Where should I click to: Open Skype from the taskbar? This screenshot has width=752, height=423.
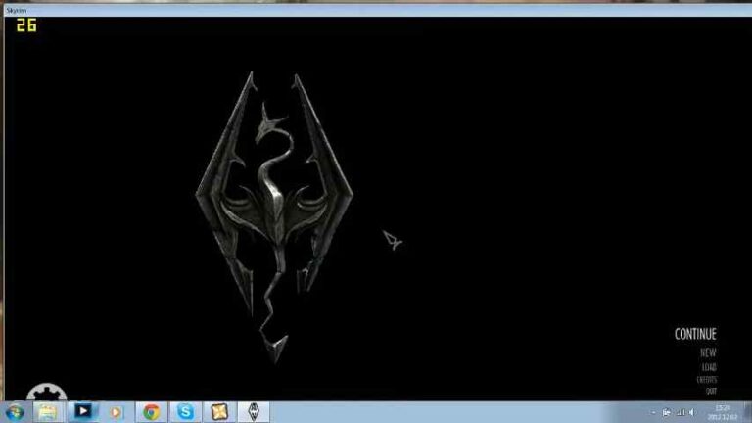click(x=184, y=412)
